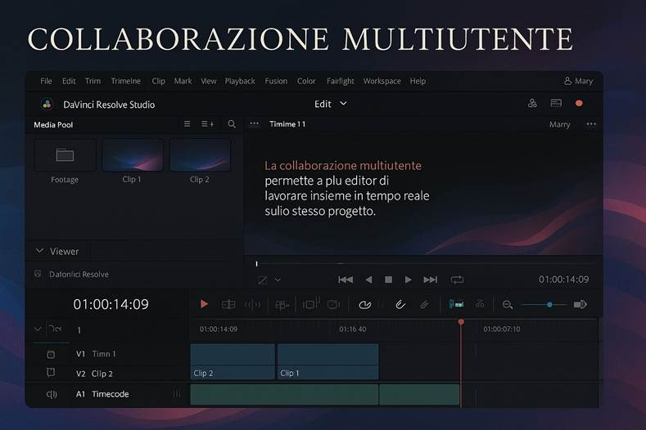Click the Overwrite Clip tool
This screenshot has width=646, height=430.
point(333,304)
